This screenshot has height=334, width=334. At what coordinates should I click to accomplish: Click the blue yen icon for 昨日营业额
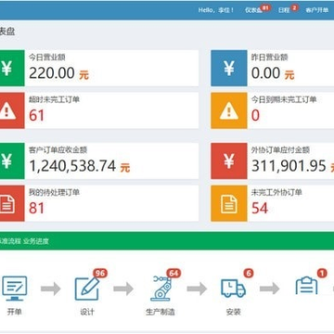(x=229, y=68)
